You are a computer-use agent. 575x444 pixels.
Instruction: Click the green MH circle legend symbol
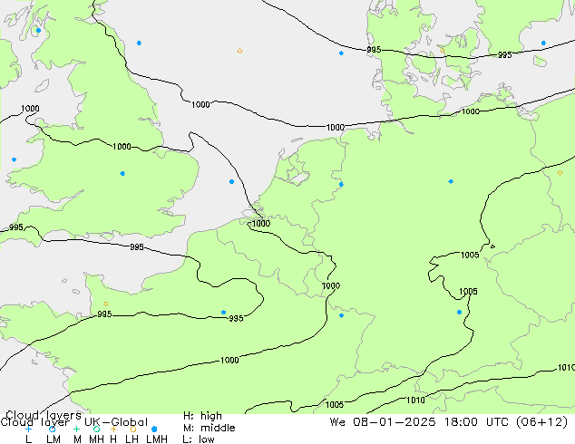[96, 429]
